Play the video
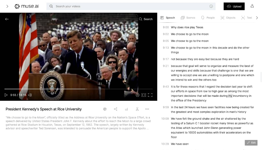This screenshot has width=262, height=150. (x=6, y=95)
